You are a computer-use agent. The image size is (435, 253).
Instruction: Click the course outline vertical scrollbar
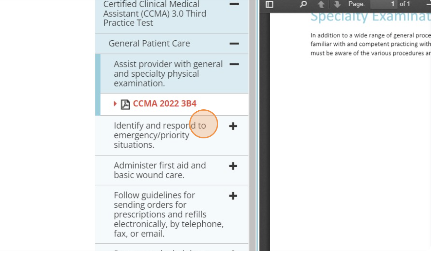252,132
